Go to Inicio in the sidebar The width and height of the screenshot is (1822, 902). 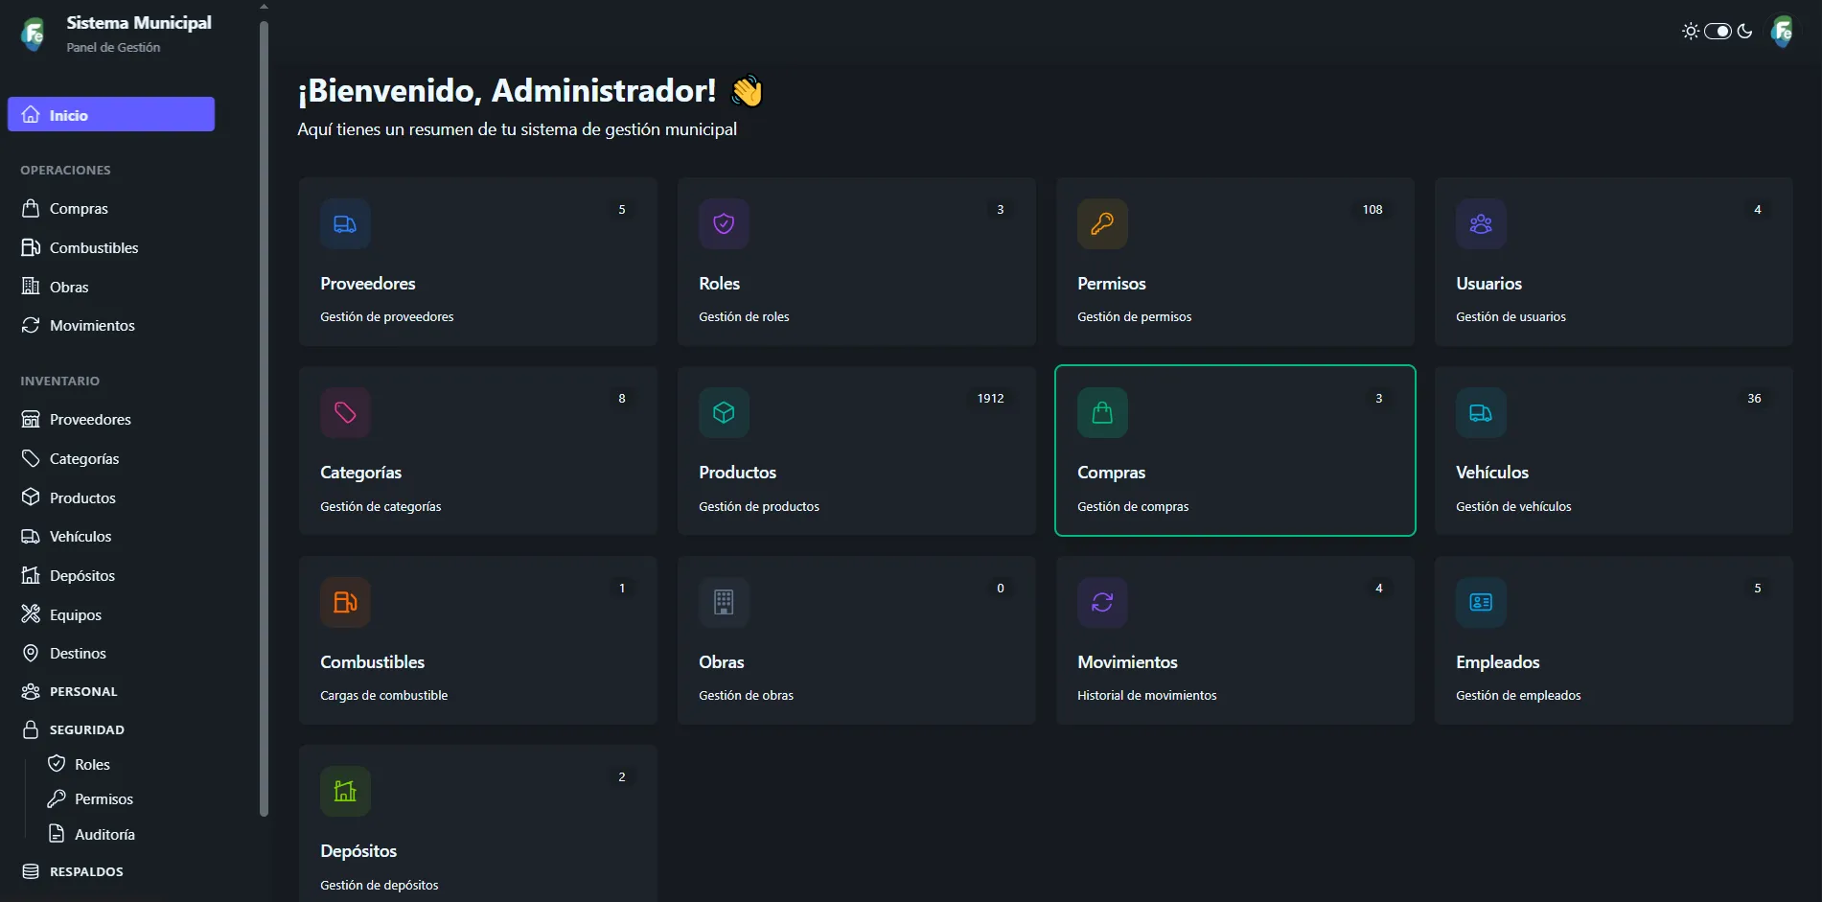[x=111, y=114]
